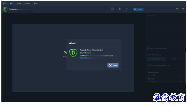Toggle the Auto-update preview checkbox
Image resolution: width=187 pixels, height=106 pixels.
[148, 48]
